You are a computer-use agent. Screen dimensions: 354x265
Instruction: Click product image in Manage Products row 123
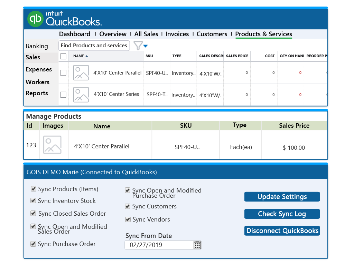[52, 145]
